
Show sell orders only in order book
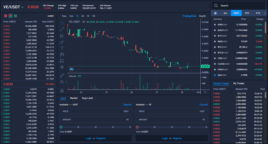click(x=6, y=16)
